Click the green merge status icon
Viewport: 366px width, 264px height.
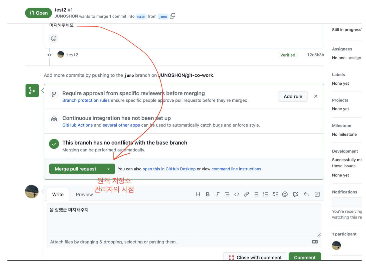(32, 90)
